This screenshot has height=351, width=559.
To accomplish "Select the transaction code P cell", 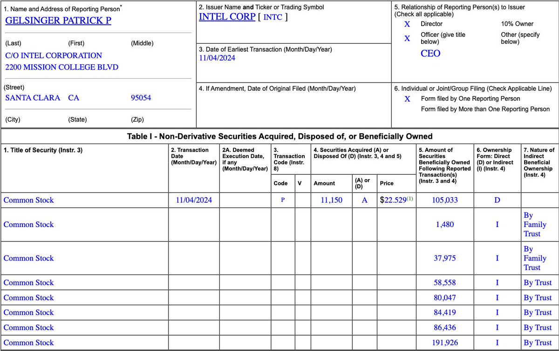I will [x=283, y=200].
